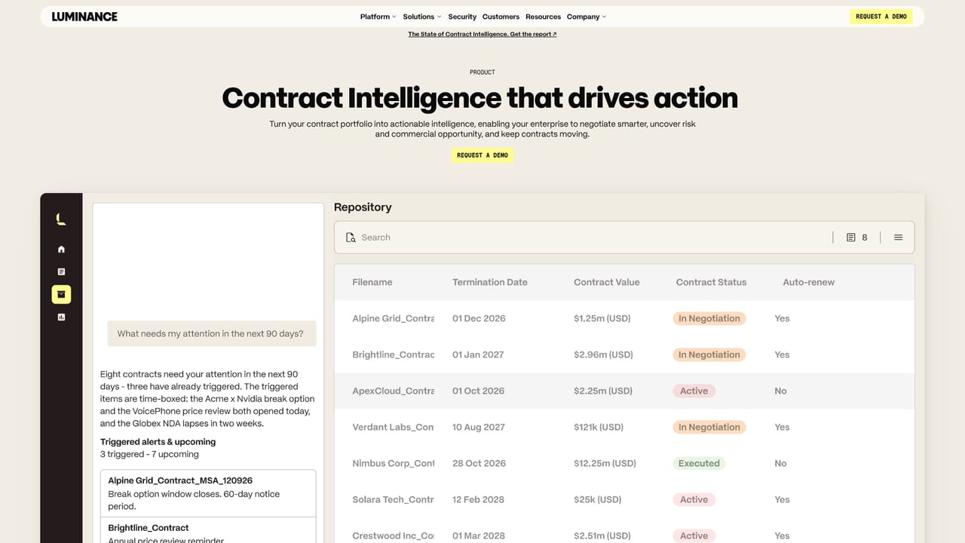This screenshot has width=965, height=543.
Task: Sort by Auto-renew column header
Action: pos(809,282)
